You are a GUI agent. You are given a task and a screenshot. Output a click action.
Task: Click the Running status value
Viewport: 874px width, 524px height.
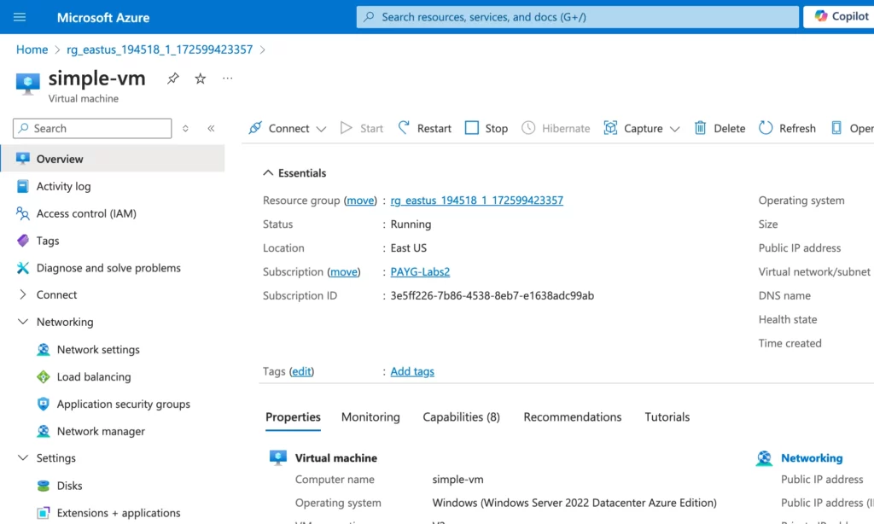[x=411, y=224]
